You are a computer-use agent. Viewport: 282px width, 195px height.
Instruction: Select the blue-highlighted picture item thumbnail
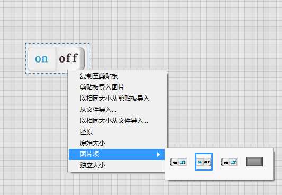pos(204,162)
